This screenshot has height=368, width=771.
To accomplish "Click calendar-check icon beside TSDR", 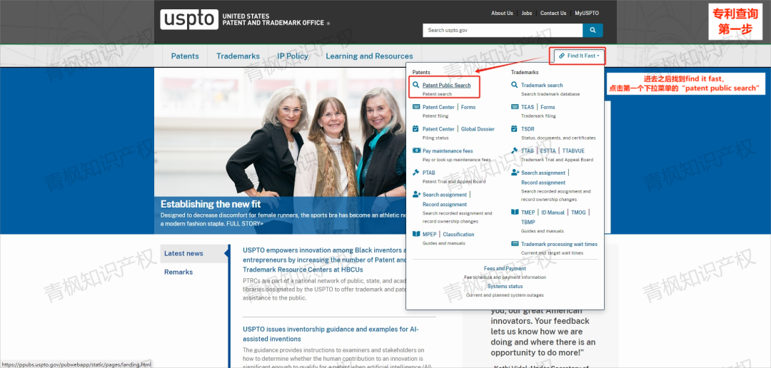I will pos(515,128).
